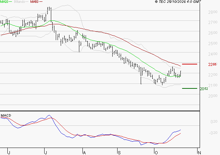The width and height of the screenshot is (220, 155).
Task: Click the green 2052 support value
Action: (204, 89)
